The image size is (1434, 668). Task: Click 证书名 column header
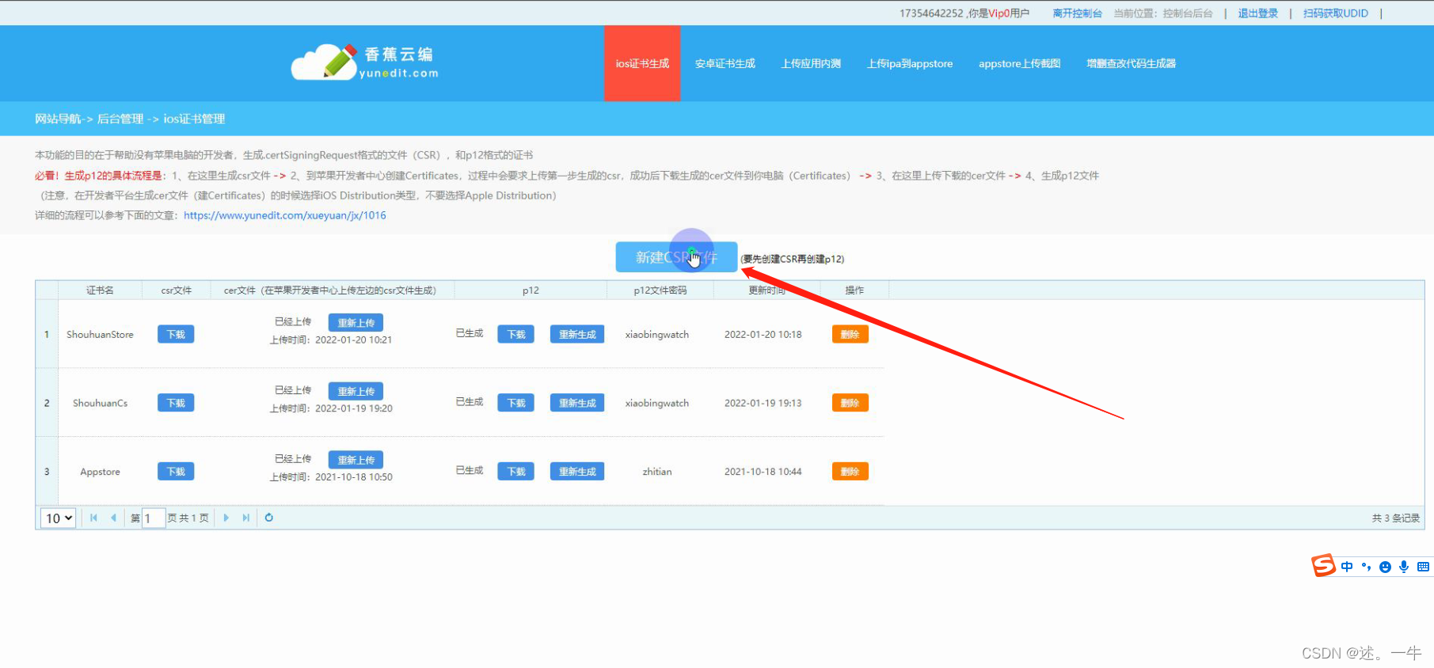coord(100,290)
